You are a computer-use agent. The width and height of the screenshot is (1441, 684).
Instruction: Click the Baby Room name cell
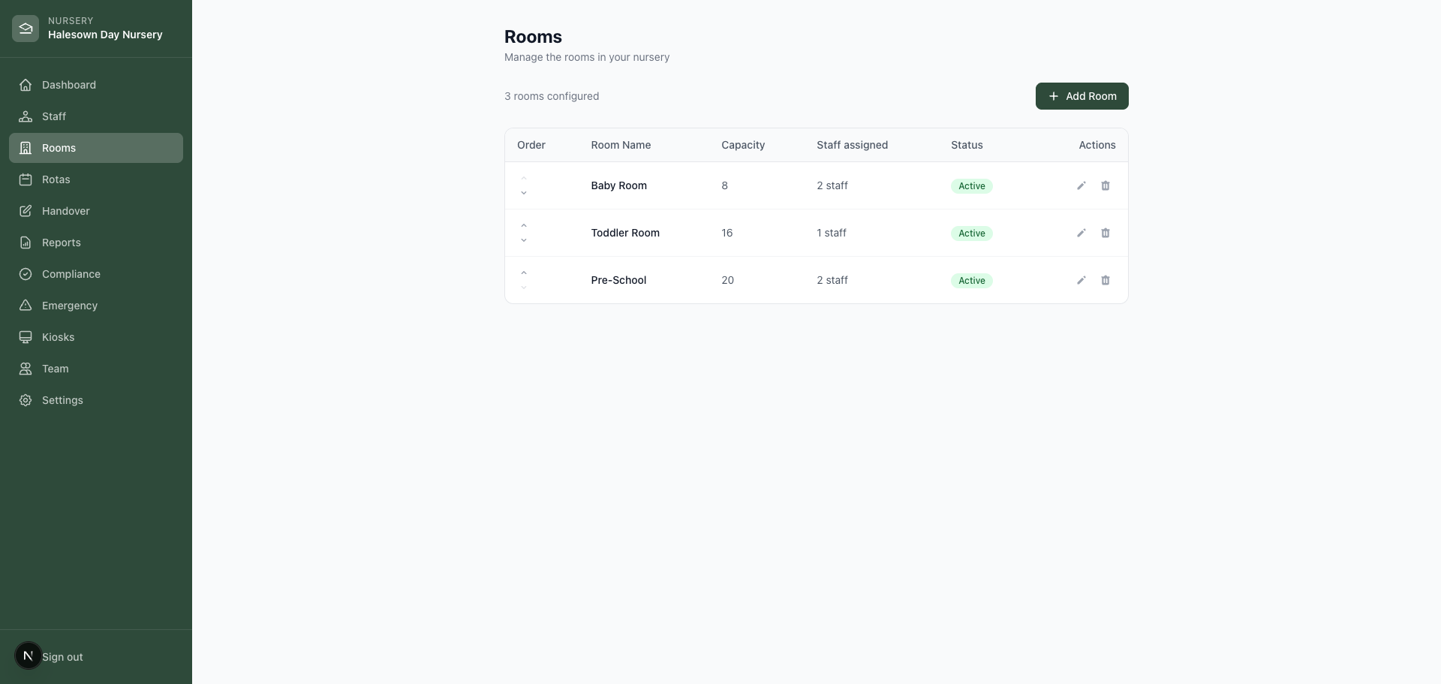pyautogui.click(x=618, y=185)
